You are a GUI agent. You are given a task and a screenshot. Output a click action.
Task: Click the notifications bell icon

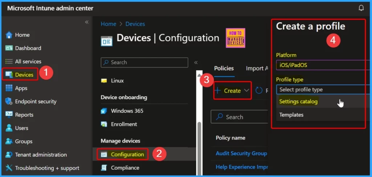point(361,8)
